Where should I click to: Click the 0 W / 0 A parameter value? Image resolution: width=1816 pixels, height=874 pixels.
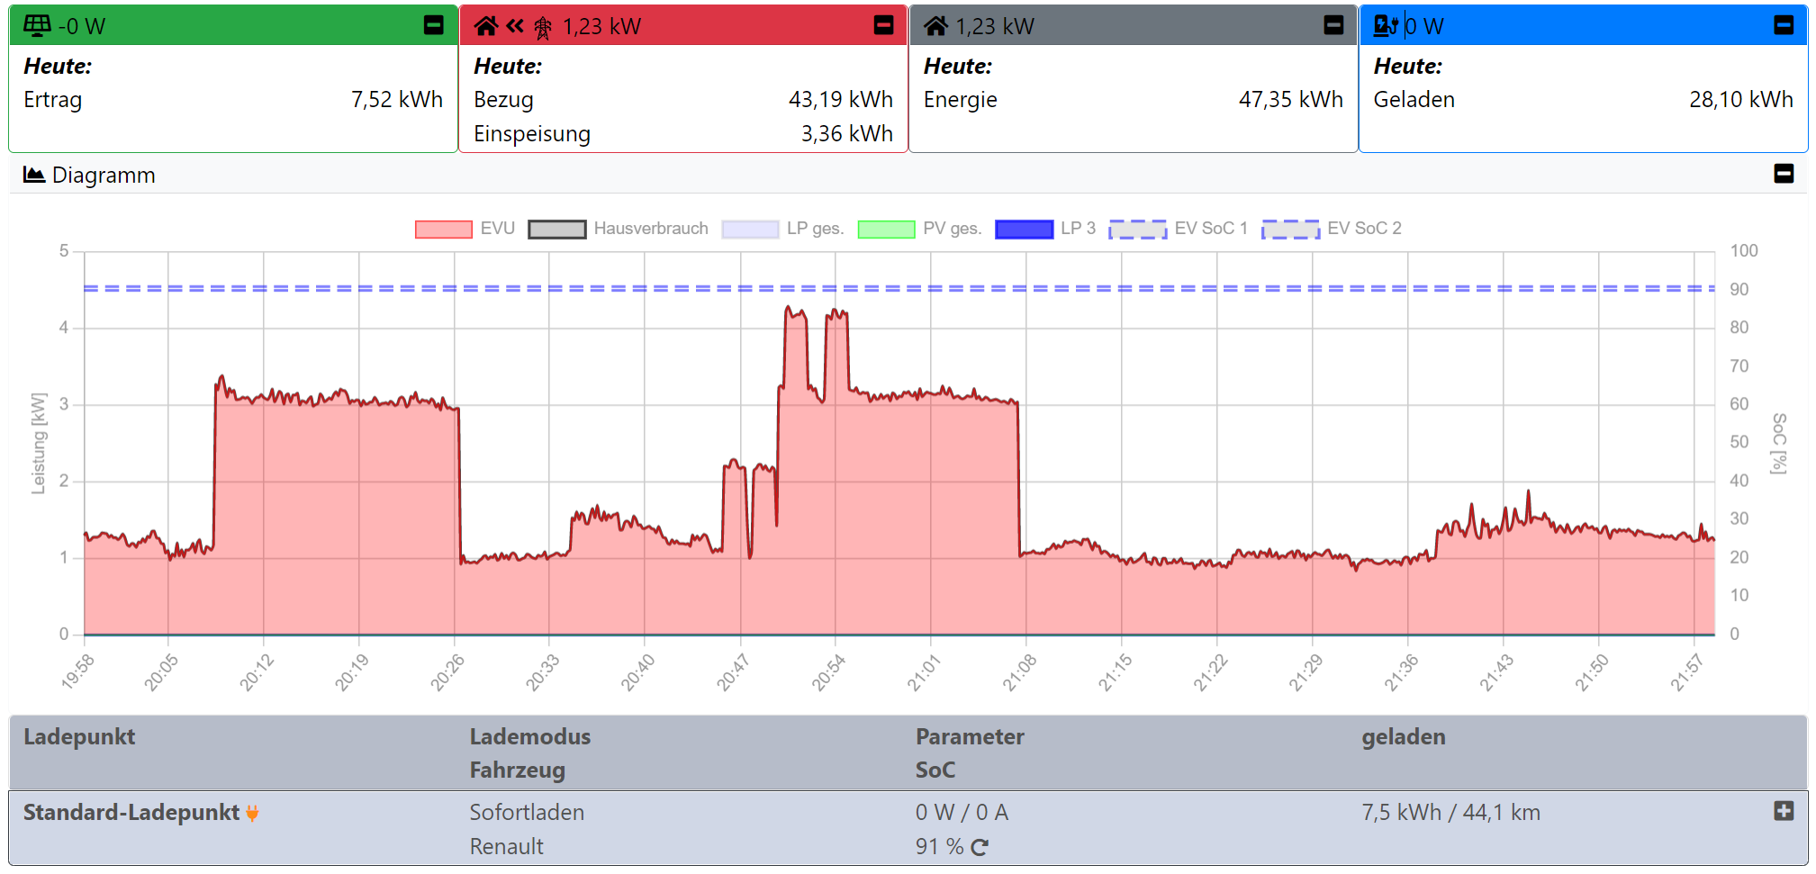962,813
